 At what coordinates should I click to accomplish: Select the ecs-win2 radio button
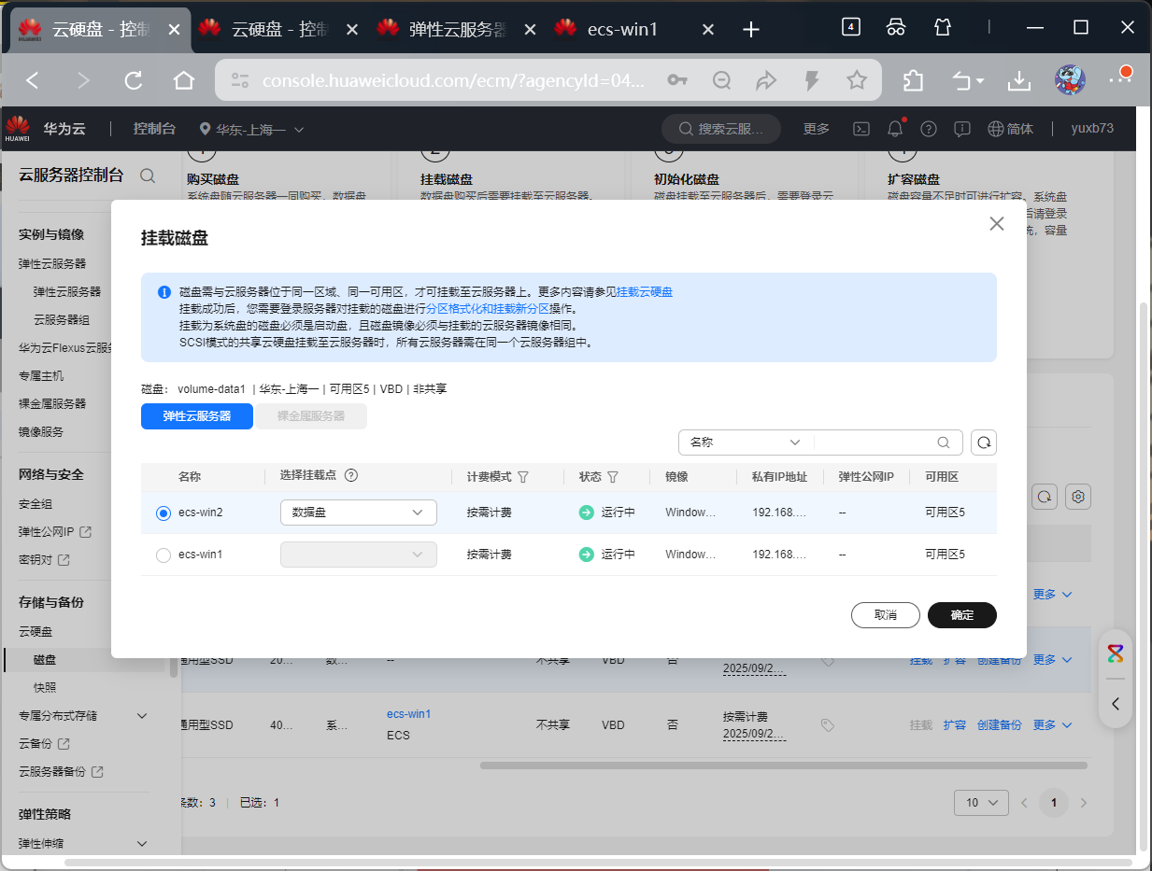(164, 513)
